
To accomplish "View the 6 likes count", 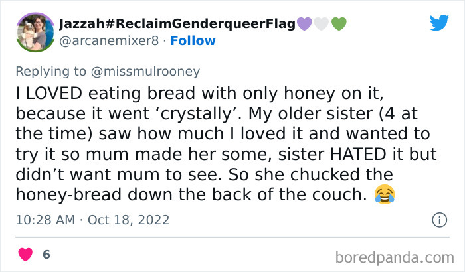I will click(x=46, y=254).
